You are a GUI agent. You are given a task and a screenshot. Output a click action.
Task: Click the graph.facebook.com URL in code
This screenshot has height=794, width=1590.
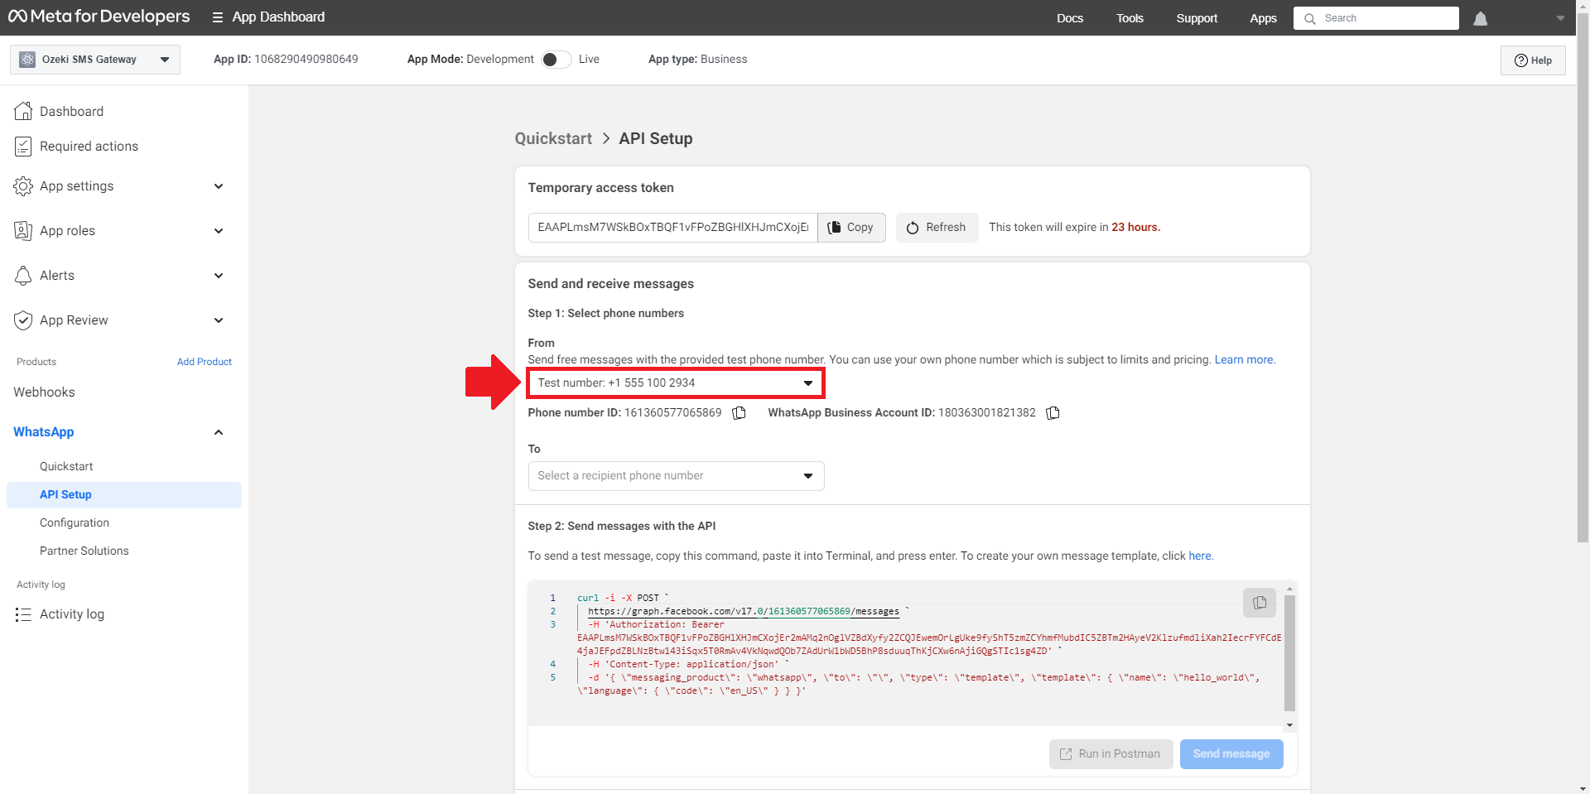(x=744, y=612)
